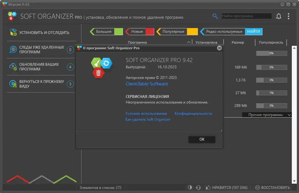Click ВОССТАНОВИТЬ in status bar

273,187
